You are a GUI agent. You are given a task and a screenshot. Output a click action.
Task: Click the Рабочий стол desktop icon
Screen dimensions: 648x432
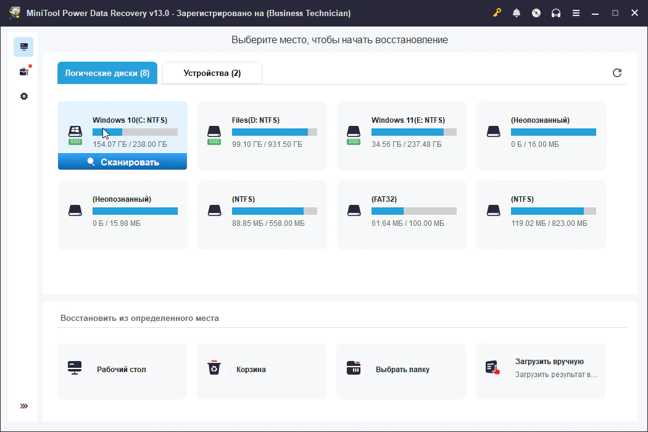[x=75, y=368]
